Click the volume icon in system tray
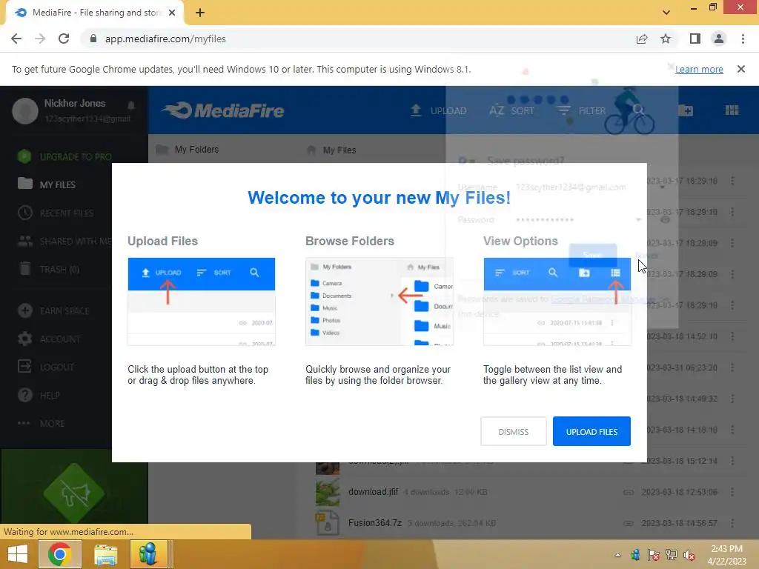The width and height of the screenshot is (759, 569). (689, 555)
